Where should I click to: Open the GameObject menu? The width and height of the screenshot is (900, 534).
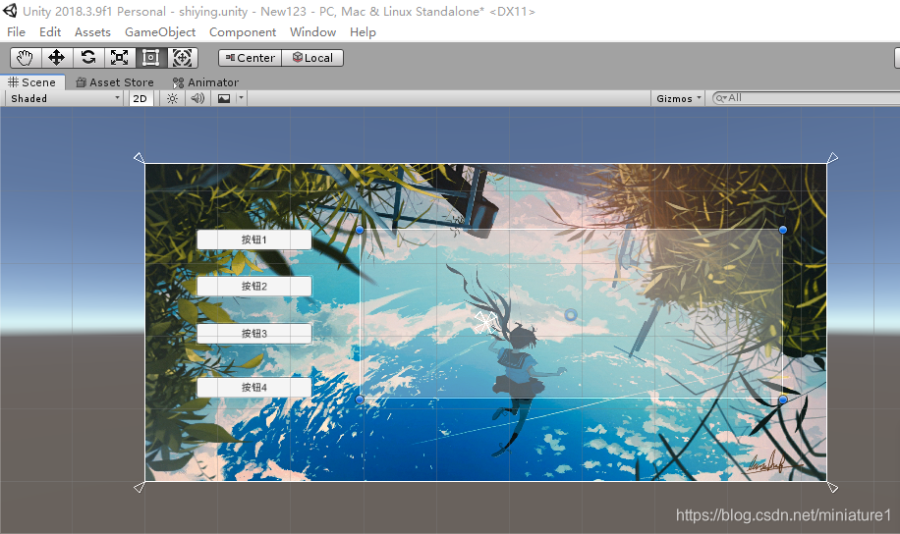160,32
